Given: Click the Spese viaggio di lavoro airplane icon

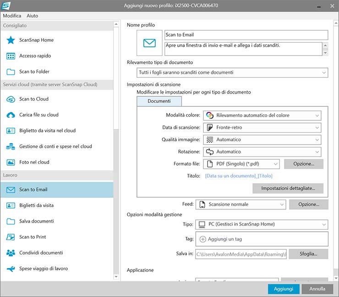Looking at the screenshot, I should click(x=11, y=269).
